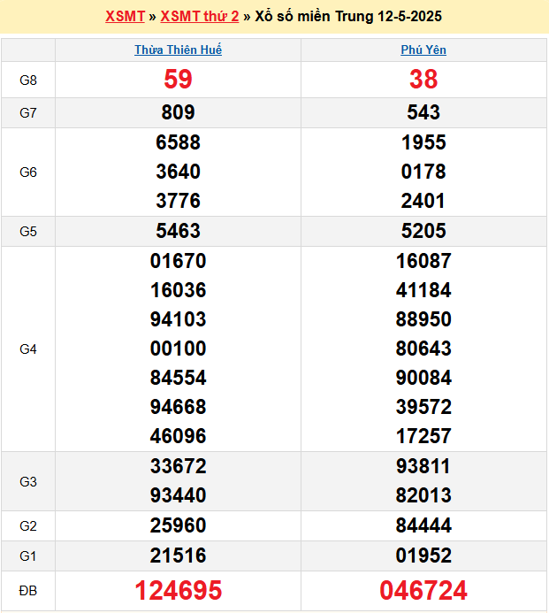This screenshot has width=549, height=613.
Task: Click the Thừa Thiên Huế column header link
Action: pos(178,50)
